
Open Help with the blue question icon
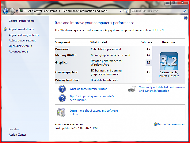pyautogui.click(x=185, y=18)
